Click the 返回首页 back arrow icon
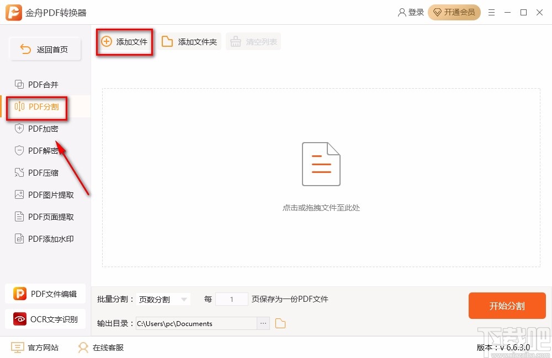 [x=25, y=49]
